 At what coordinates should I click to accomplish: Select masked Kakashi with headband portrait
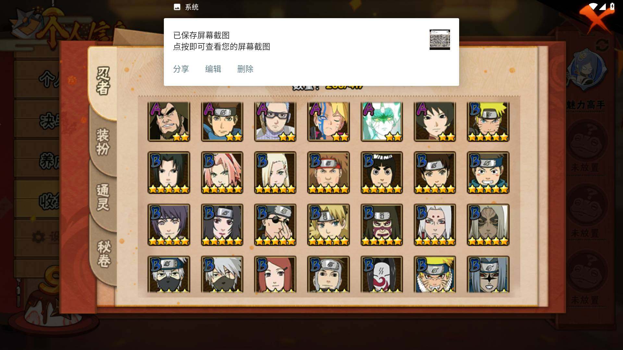[x=169, y=274]
